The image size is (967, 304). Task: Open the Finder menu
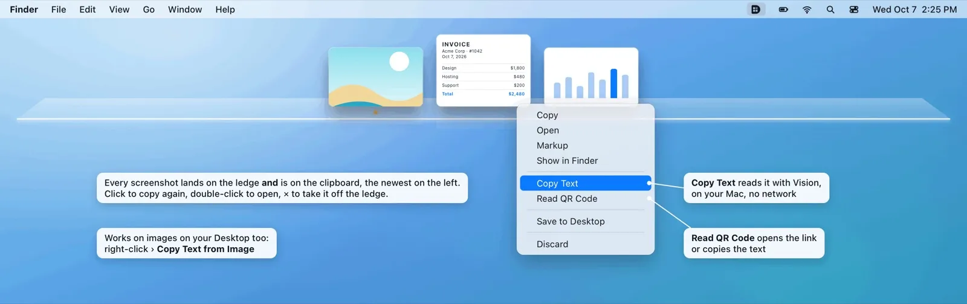[24, 10]
